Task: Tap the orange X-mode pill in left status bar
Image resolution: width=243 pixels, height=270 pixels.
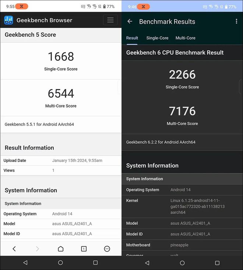Action: click(22, 7)
